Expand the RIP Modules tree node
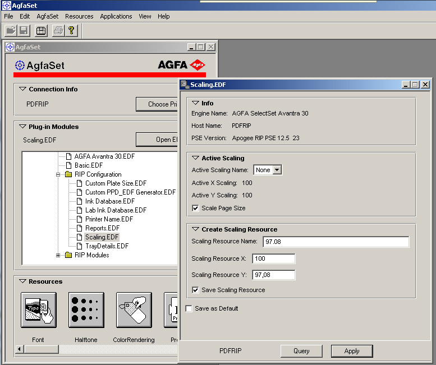The width and height of the screenshot is (436, 365). (58, 255)
